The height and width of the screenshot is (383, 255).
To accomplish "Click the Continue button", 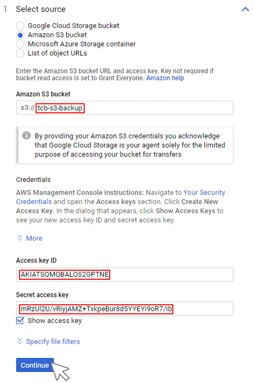I will pos(35,365).
